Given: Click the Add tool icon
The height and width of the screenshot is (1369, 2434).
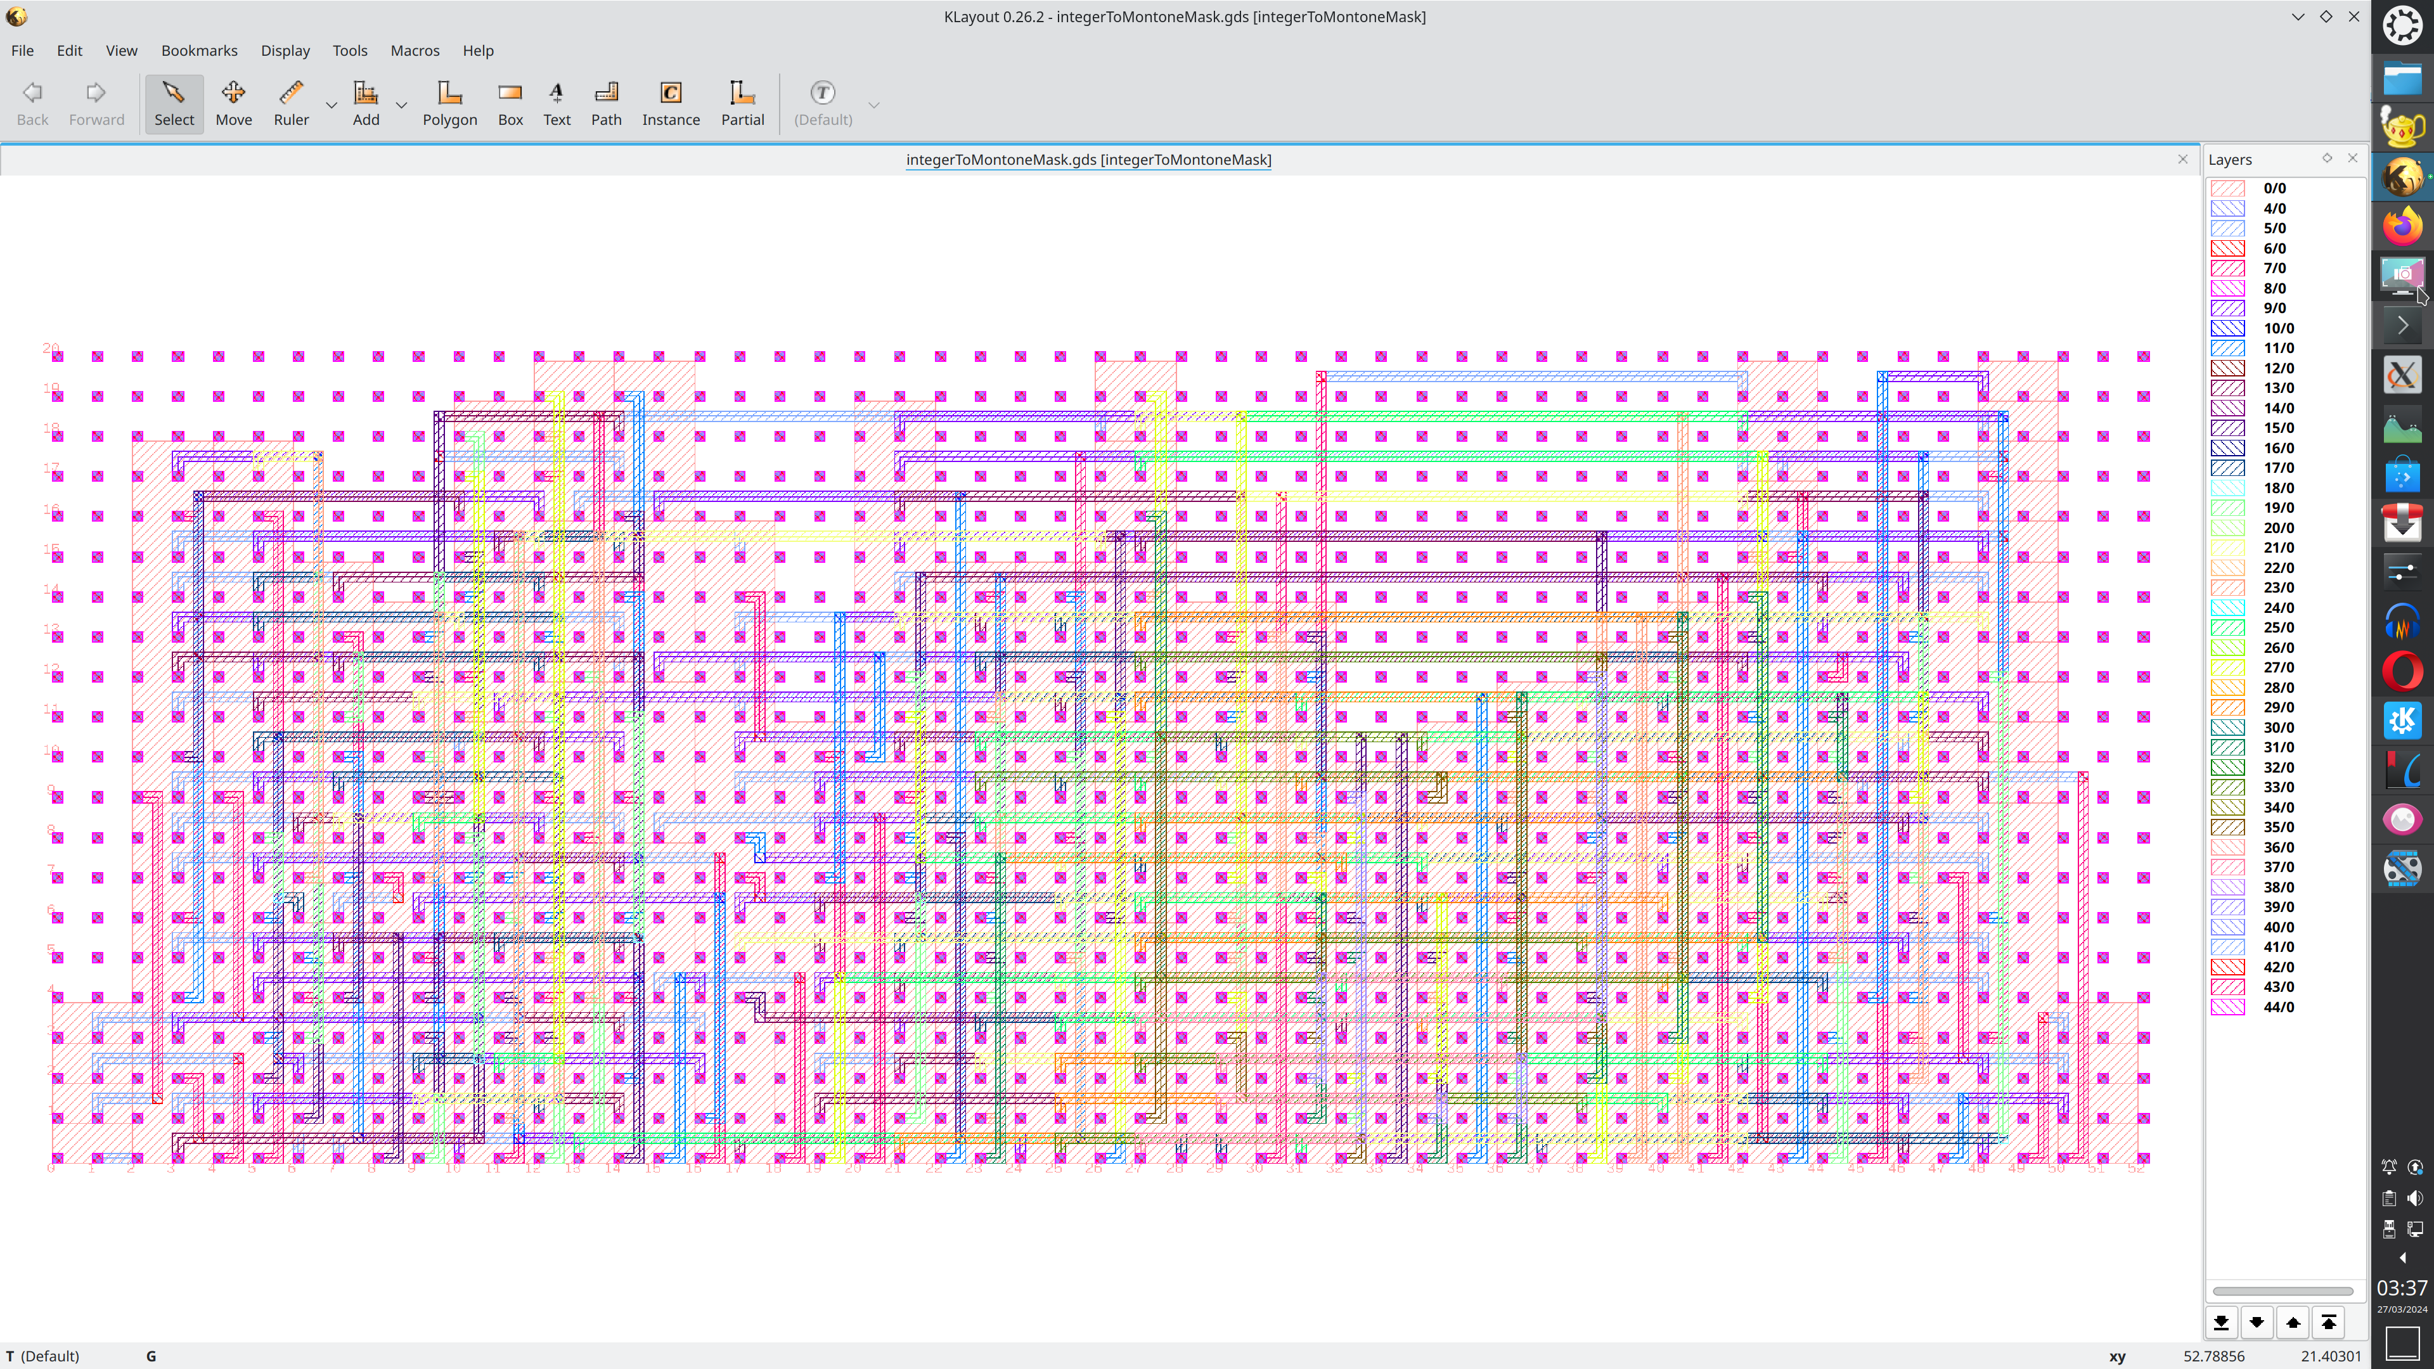Looking at the screenshot, I should tap(366, 103).
